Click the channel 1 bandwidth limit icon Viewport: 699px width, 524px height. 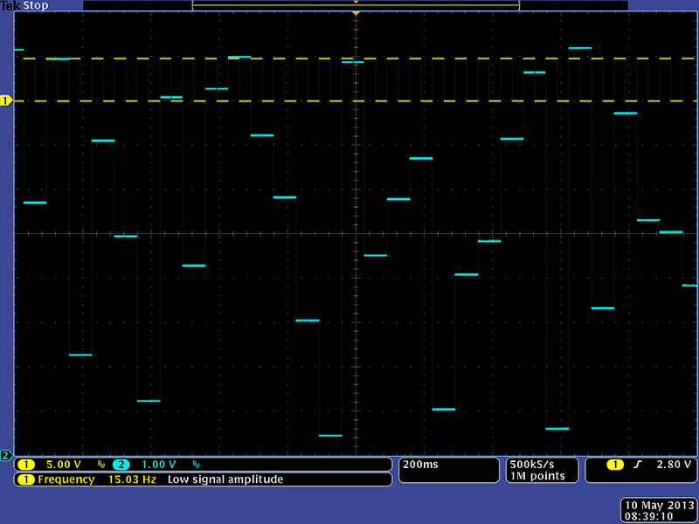pos(101,465)
